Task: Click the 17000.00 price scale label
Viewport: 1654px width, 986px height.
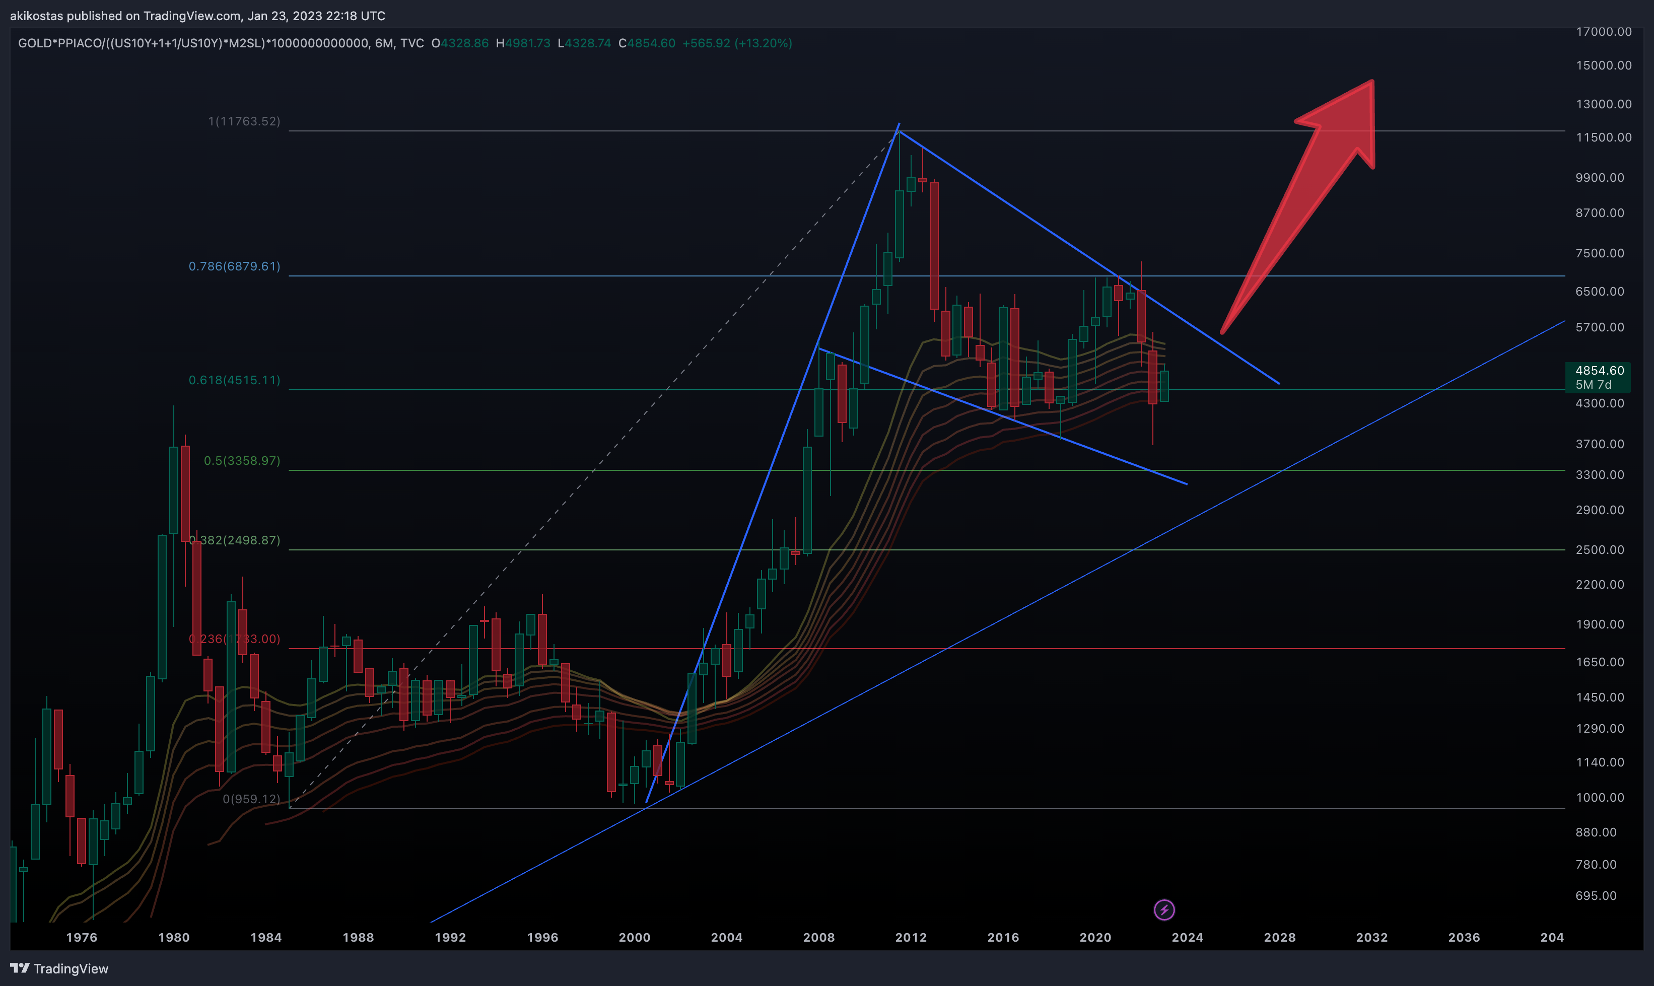Action: pyautogui.click(x=1604, y=31)
